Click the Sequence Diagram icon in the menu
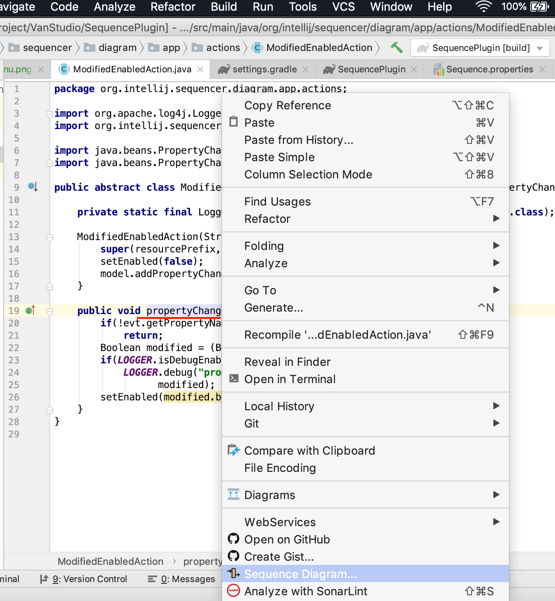555x601 pixels. point(234,573)
